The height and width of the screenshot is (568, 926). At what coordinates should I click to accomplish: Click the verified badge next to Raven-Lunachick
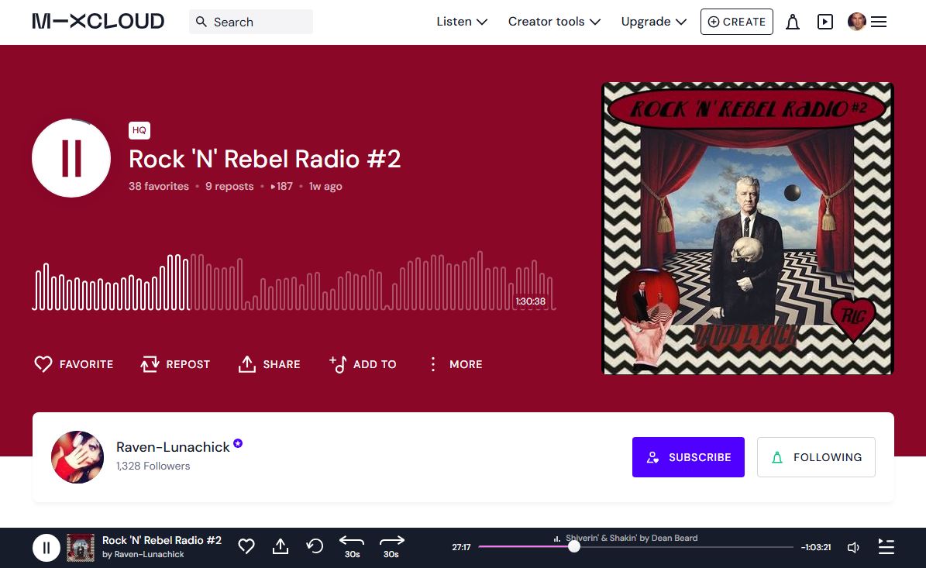[238, 443]
